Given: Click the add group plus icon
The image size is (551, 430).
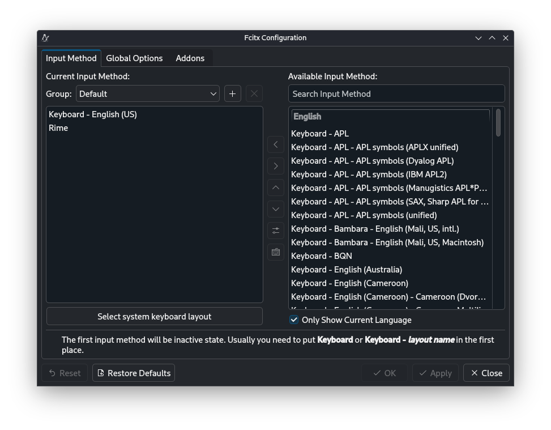Looking at the screenshot, I should click(232, 93).
